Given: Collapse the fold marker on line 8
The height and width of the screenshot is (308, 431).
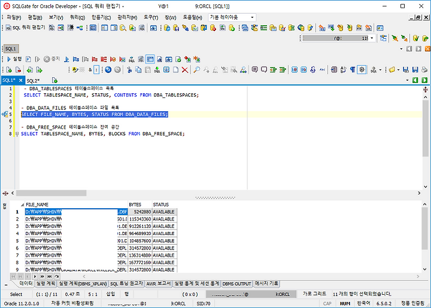Looking at the screenshot, I should [x=17, y=134].
